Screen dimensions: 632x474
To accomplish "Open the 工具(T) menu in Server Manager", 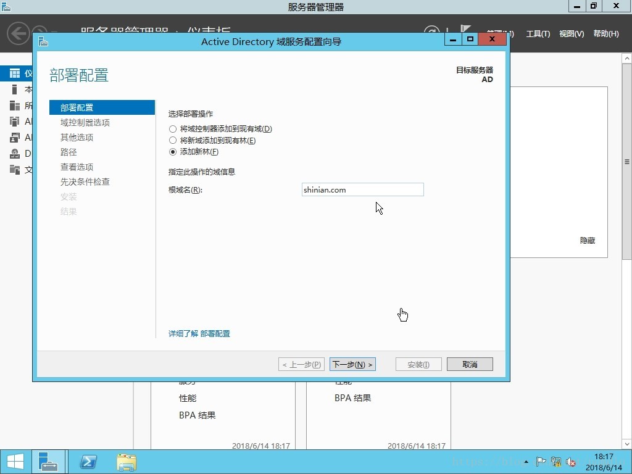I will (538, 34).
